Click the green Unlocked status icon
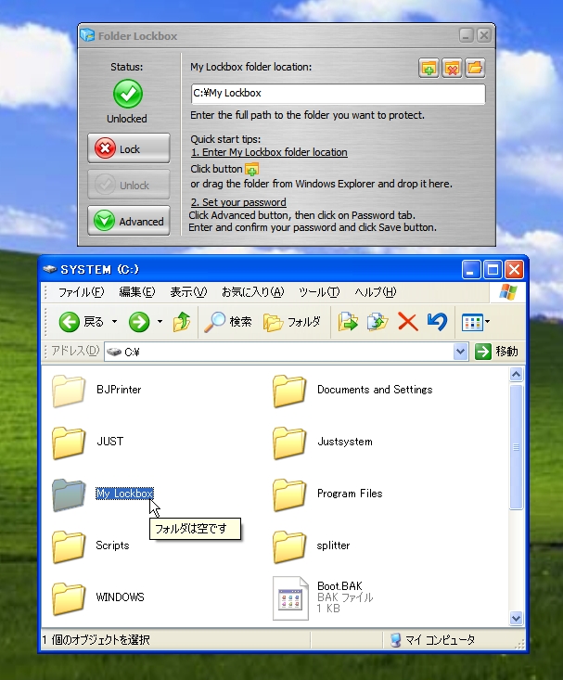Screen dimensions: 563x680 pos(128,94)
